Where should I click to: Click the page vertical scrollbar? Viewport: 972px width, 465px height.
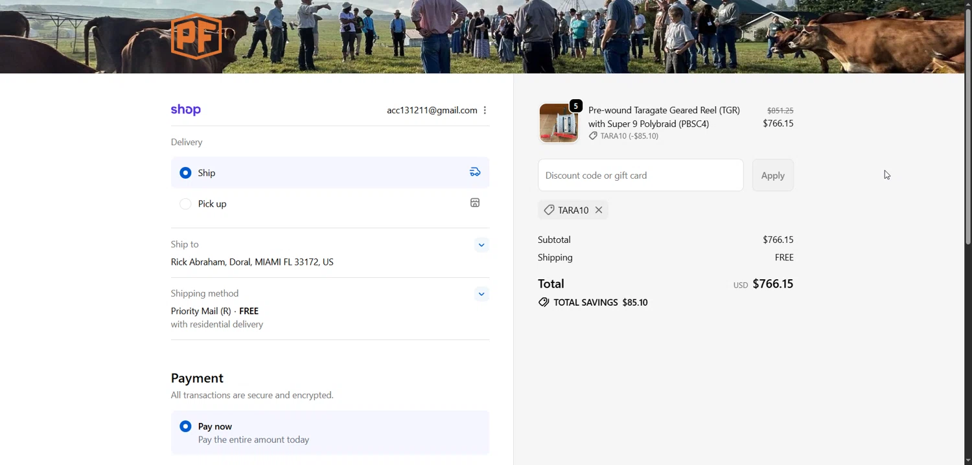click(x=968, y=126)
